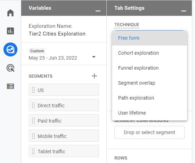
Task: Open the Advertising cursor icon
Action: pyautogui.click(x=10, y=68)
